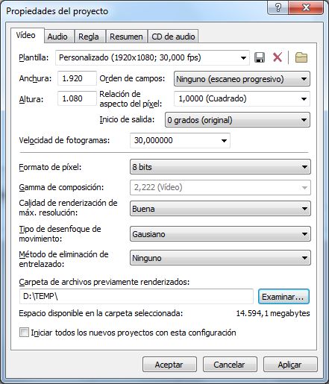This screenshot has width=329, height=384.
Task: Open the Calidad de renderización dropdown showing Buena
Action: coord(220,208)
